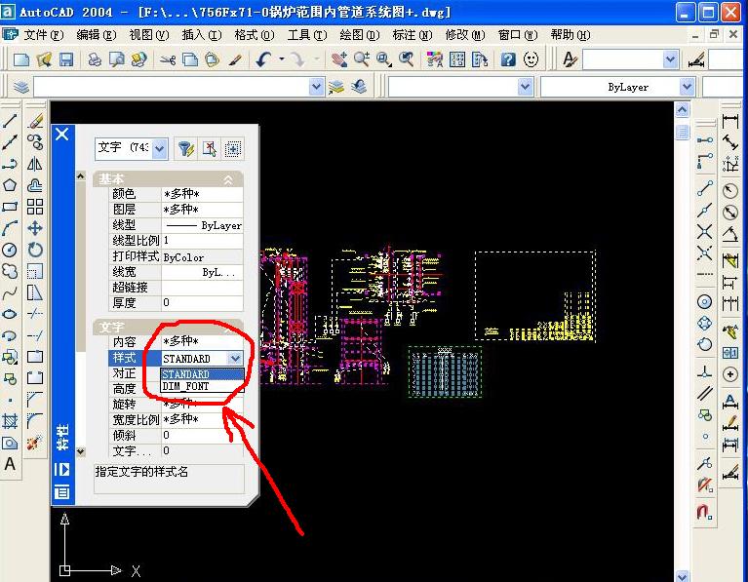This screenshot has height=582, width=748.
Task: Click the Pan realtime hand icon
Action: tap(339, 59)
